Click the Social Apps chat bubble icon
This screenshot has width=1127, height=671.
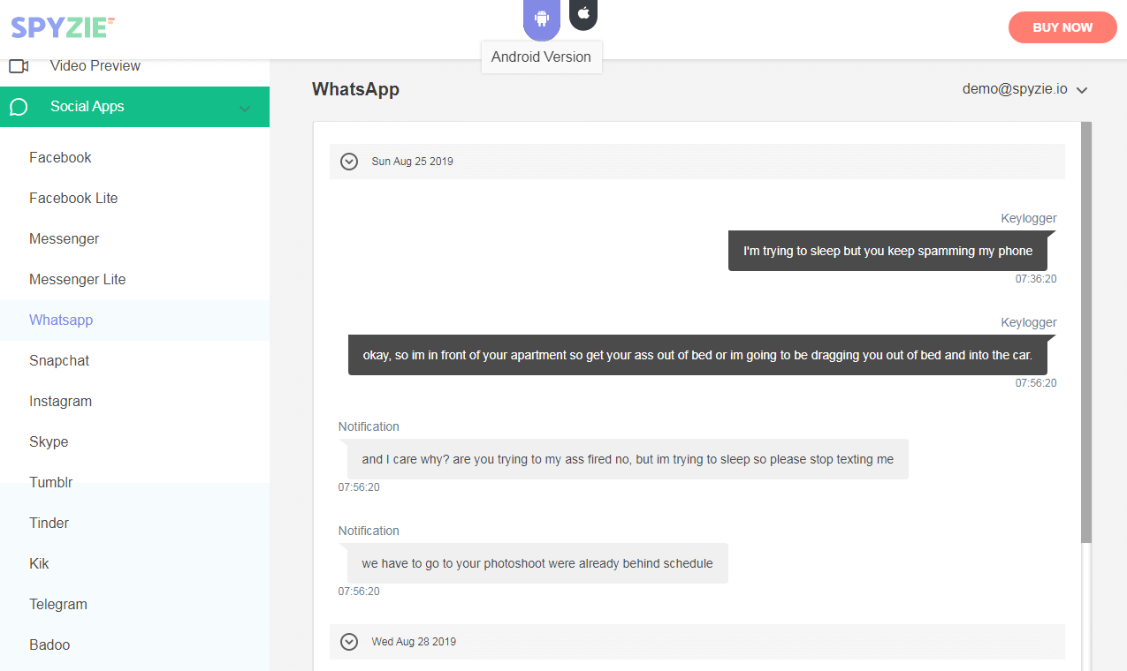coord(19,107)
